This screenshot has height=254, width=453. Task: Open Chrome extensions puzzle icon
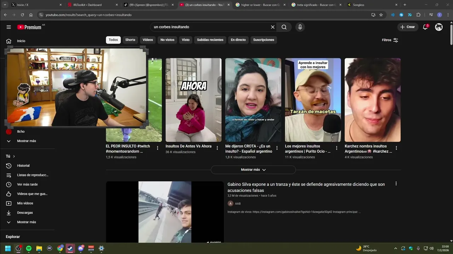(x=419, y=15)
